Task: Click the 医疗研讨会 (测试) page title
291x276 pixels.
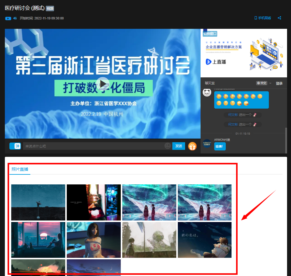Action: pyautogui.click(x=25, y=8)
